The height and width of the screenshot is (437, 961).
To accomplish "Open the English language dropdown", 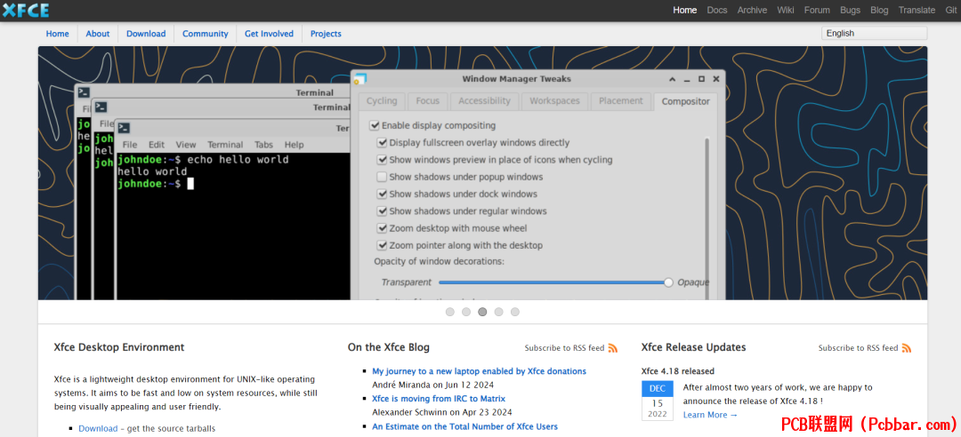I will (x=874, y=33).
